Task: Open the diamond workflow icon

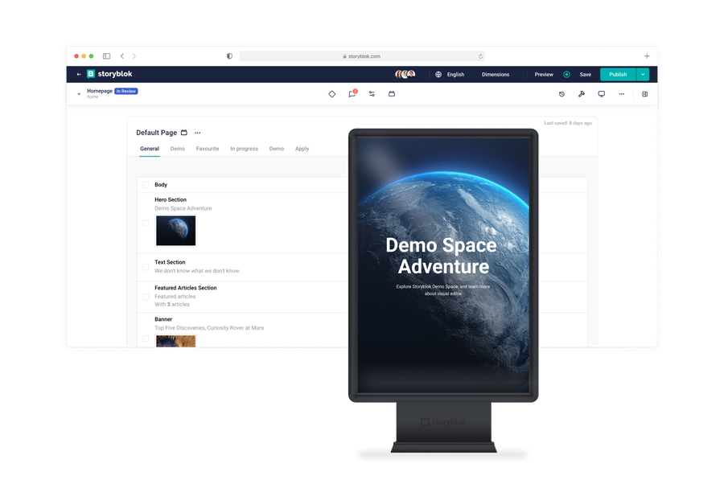Action: [x=332, y=94]
